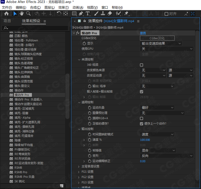Open the 效果(T) menu
201x189 pixels.
coord(64,7)
